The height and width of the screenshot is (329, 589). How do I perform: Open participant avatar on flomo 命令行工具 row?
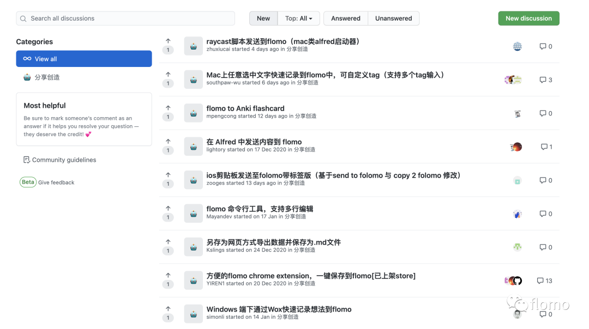pos(517,214)
